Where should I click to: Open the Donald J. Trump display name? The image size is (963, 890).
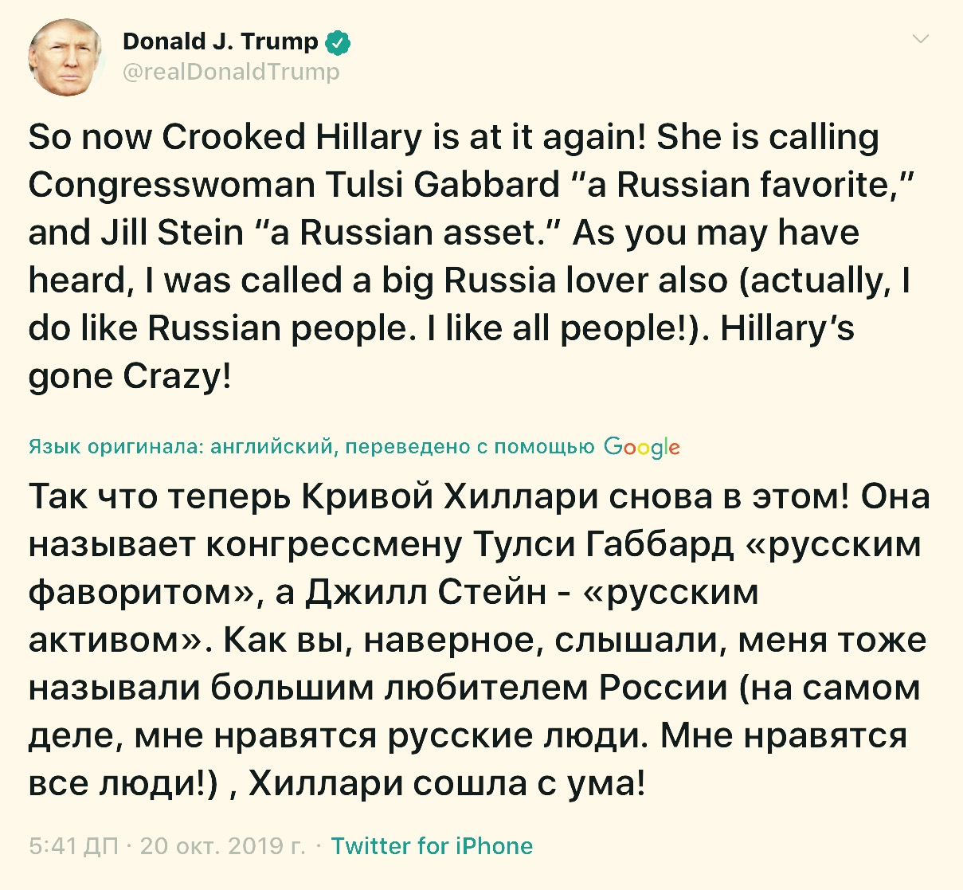click(221, 41)
